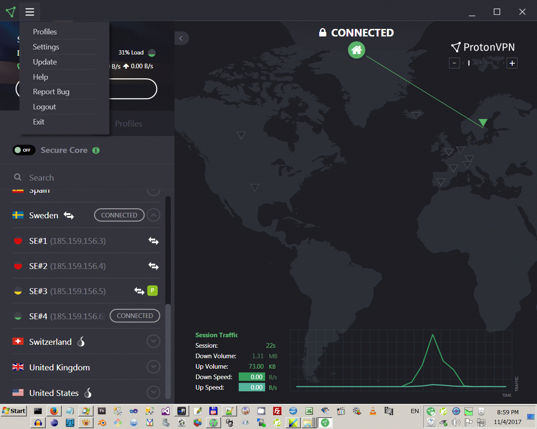This screenshot has width=537, height=429.
Task: Click the United Kingdom flag icon
Action: pos(18,367)
